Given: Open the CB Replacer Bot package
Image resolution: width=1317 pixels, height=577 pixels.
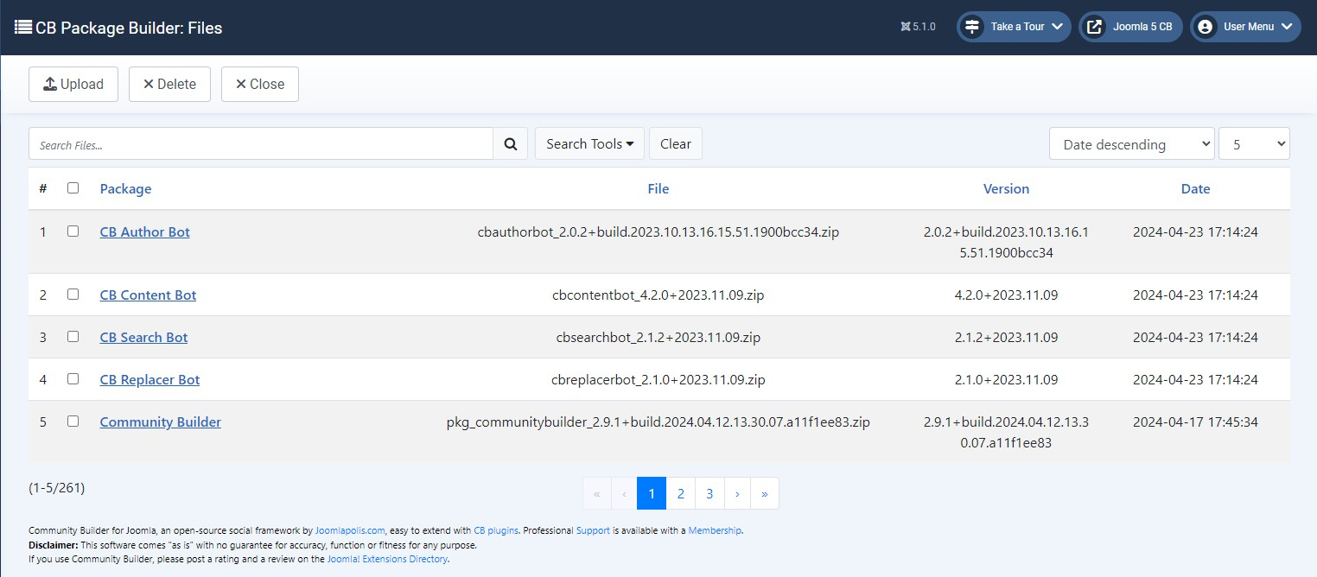Looking at the screenshot, I should point(150,379).
